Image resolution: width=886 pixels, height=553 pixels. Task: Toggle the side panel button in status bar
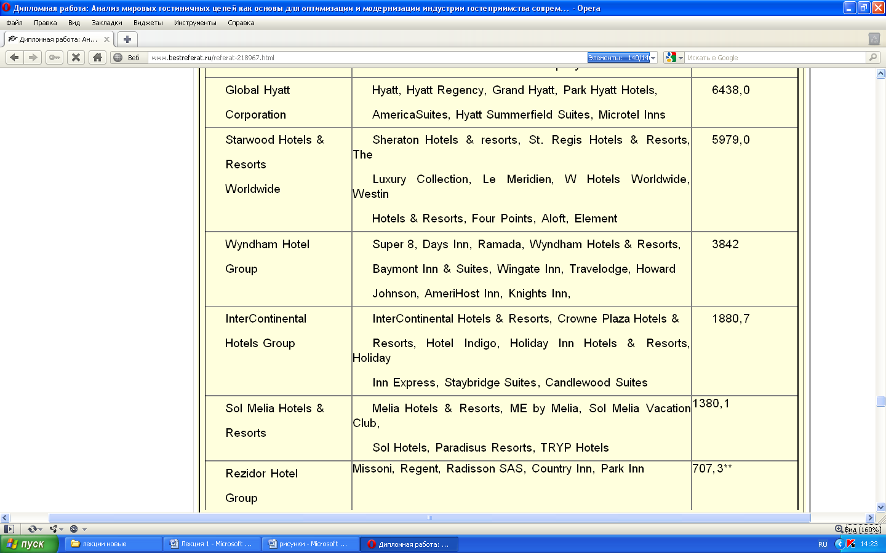[9, 529]
